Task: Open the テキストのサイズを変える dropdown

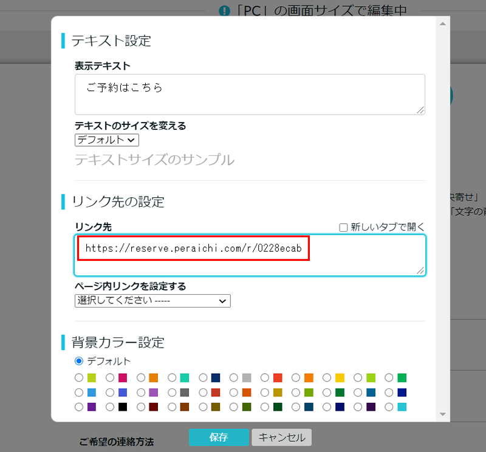Action: click(x=107, y=140)
